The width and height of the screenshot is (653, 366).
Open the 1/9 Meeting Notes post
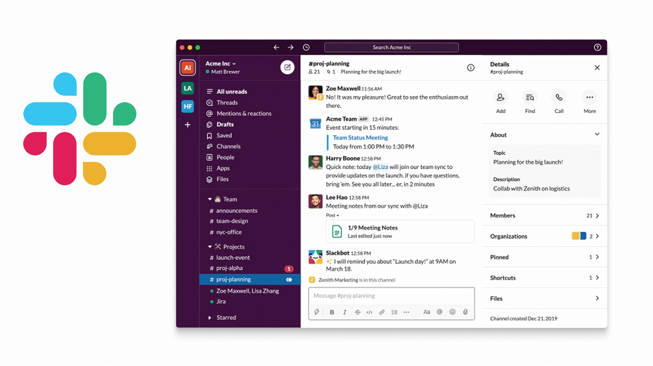click(x=400, y=231)
